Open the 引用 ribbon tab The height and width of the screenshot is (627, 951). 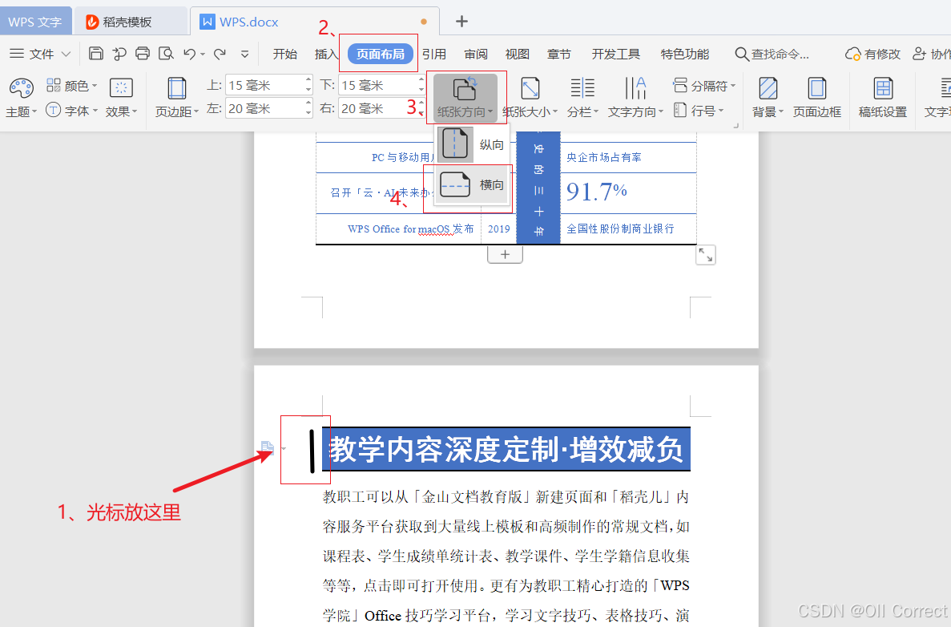coord(434,54)
